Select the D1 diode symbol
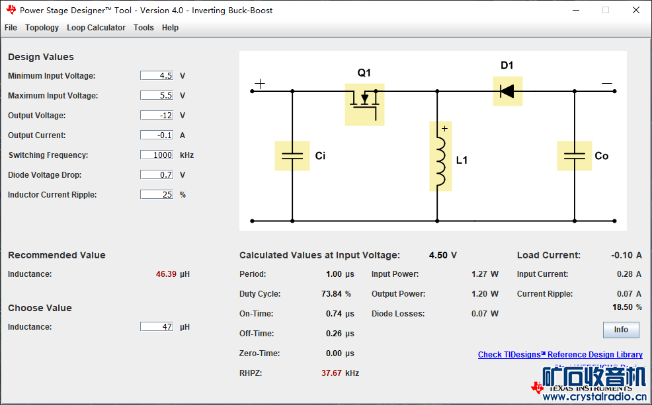The height and width of the screenshot is (405, 652). click(507, 91)
